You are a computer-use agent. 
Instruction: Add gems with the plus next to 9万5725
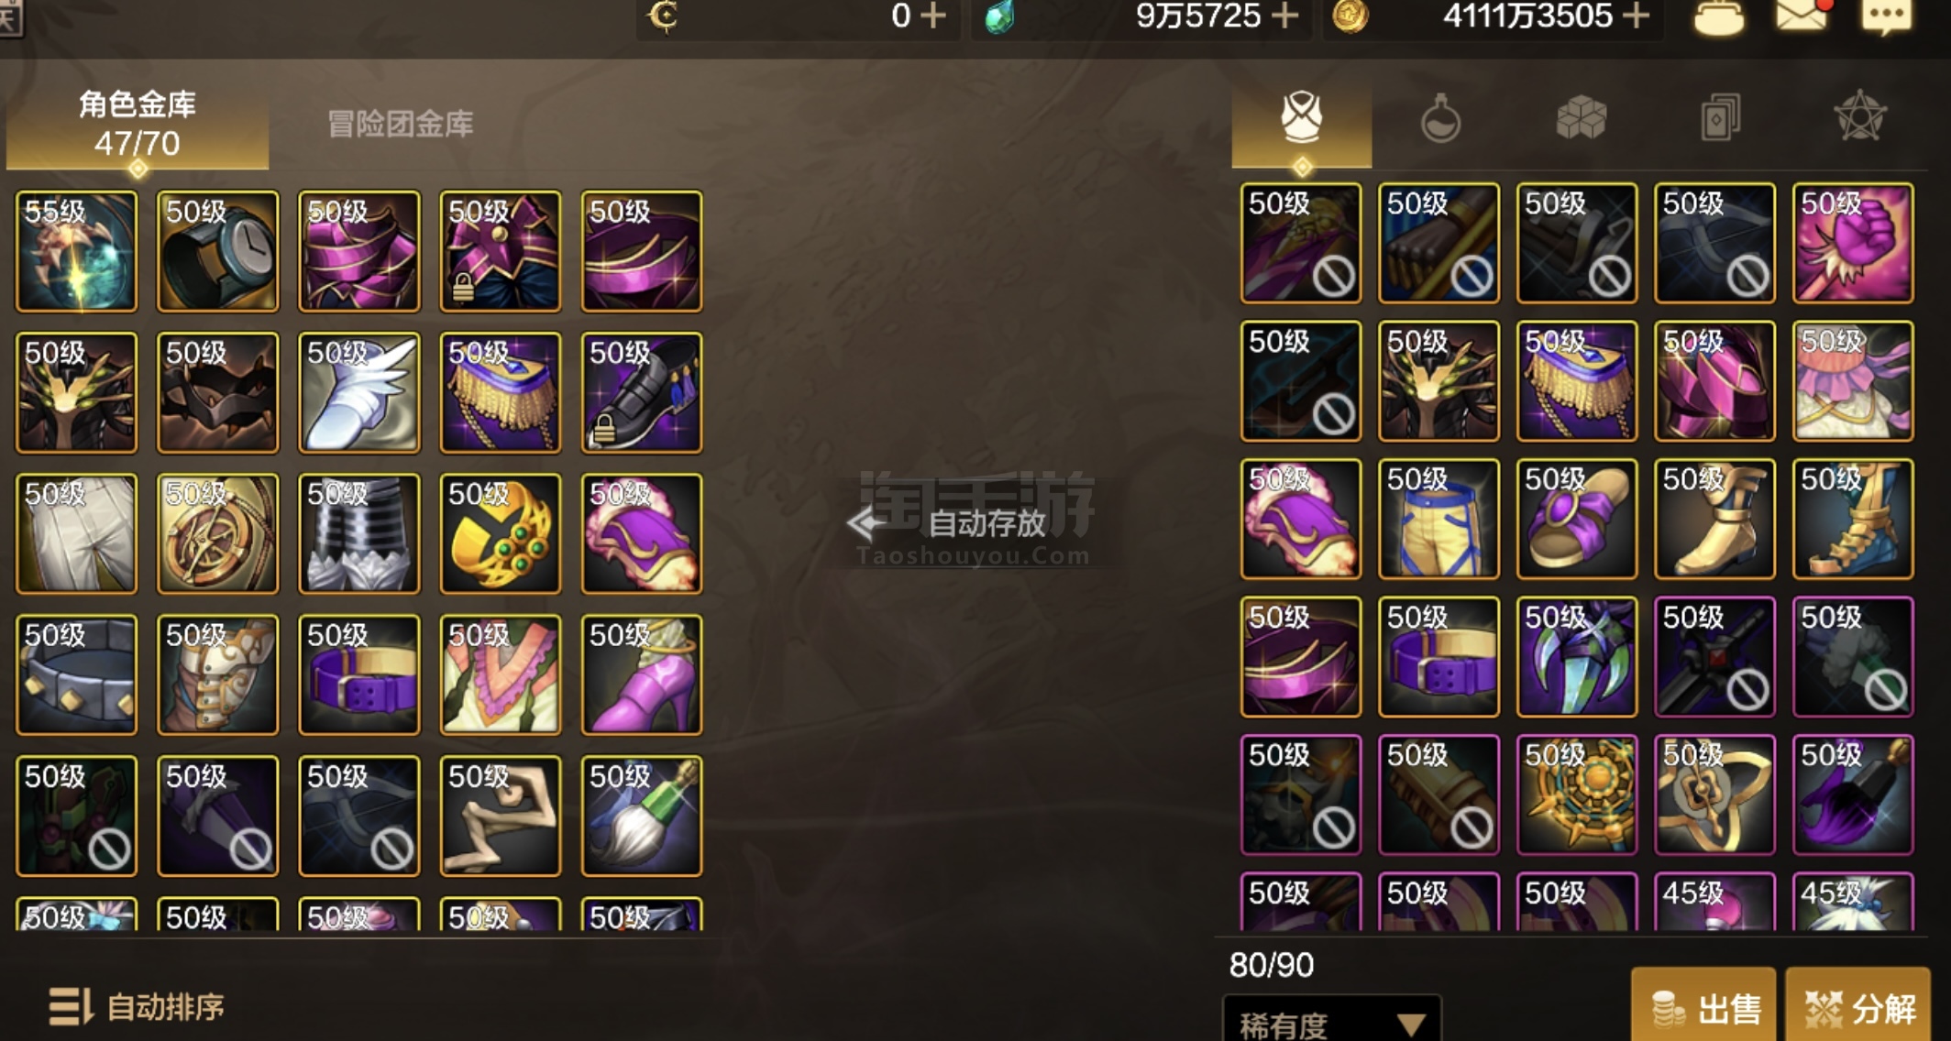coord(1285,16)
